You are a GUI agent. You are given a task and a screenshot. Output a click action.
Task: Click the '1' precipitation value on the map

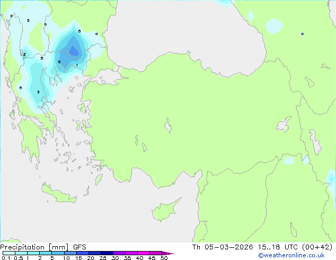[77, 65]
